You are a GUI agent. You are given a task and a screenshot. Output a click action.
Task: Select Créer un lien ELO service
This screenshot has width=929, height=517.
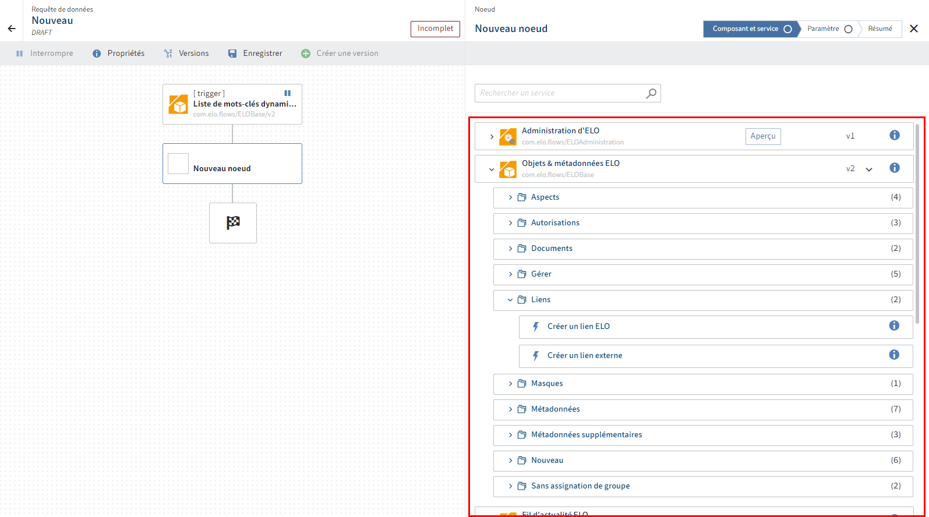click(x=716, y=327)
